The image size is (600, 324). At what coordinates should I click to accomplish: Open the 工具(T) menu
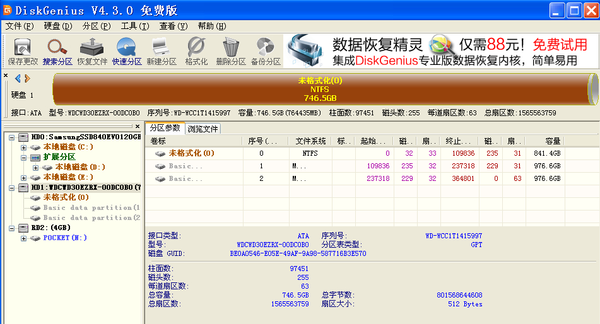tap(134, 26)
